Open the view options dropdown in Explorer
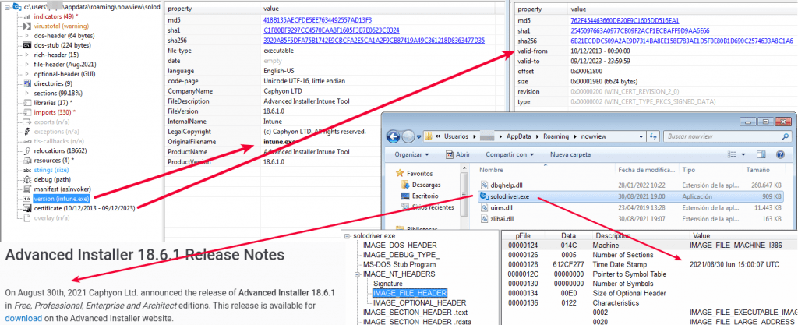 coord(743,154)
